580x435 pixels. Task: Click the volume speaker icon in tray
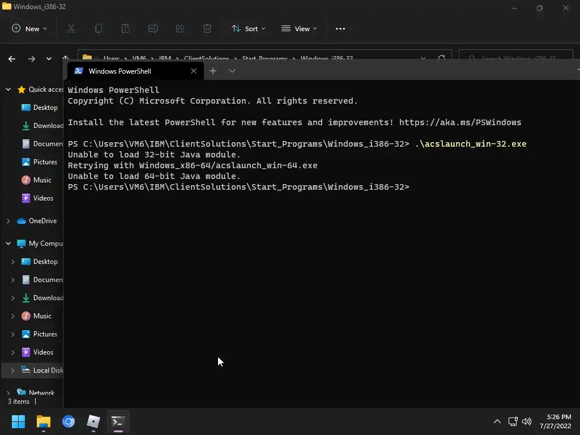[x=527, y=421]
